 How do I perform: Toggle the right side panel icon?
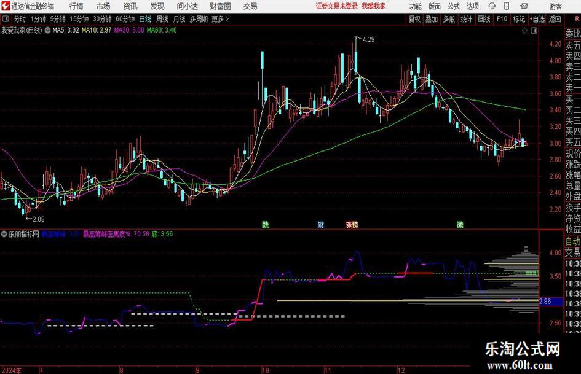(x=534, y=31)
